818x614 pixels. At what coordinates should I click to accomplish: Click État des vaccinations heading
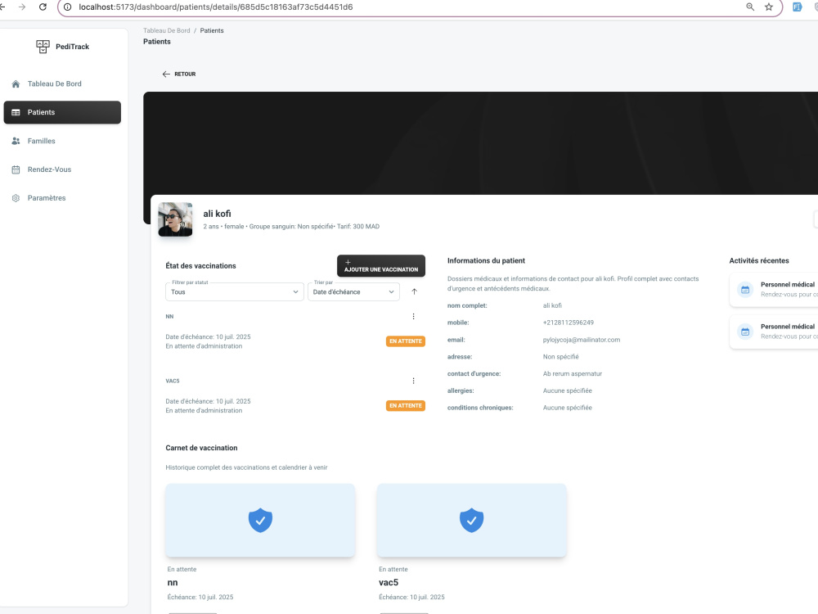(x=201, y=266)
